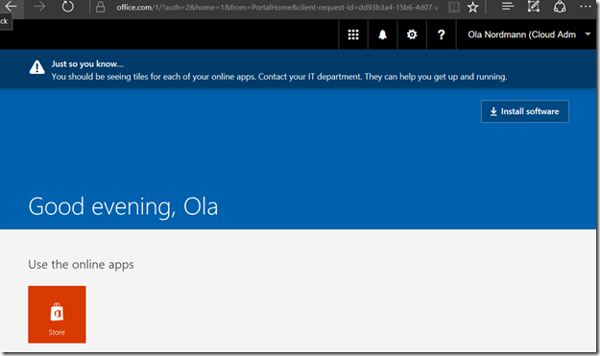The image size is (600, 356).
Task: Open Ola Nordmann account menu
Action: tap(526, 35)
